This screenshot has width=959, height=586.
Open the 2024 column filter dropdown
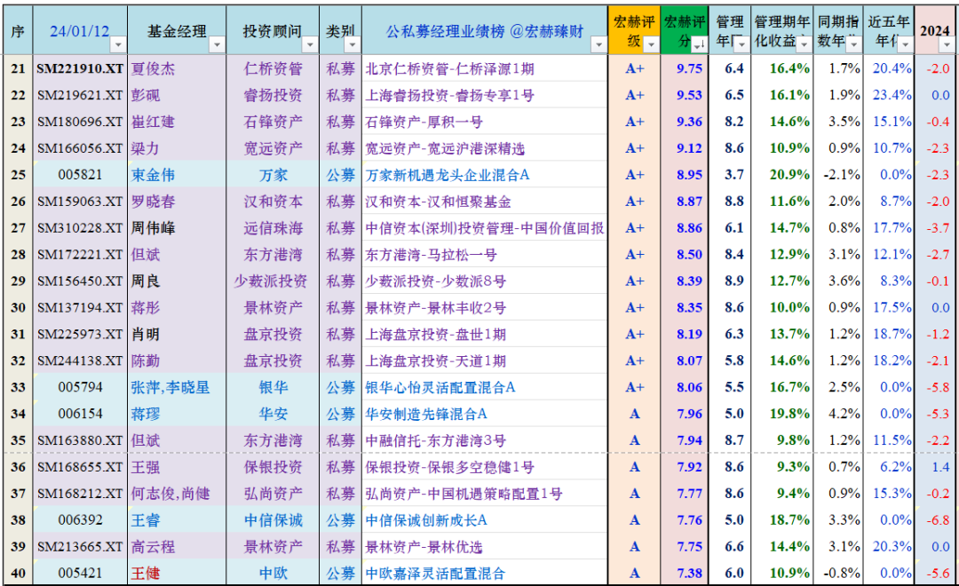click(x=947, y=44)
